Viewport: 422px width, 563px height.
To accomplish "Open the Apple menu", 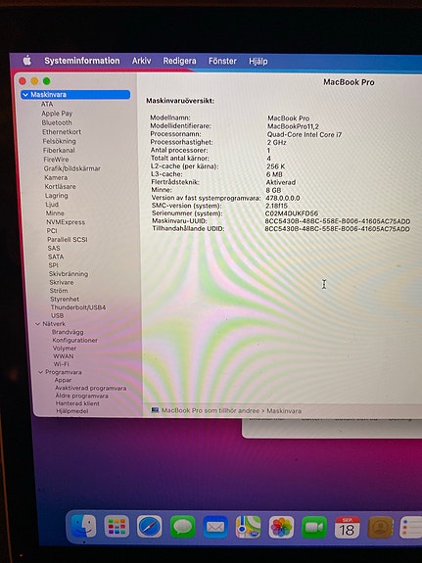I will [27, 61].
